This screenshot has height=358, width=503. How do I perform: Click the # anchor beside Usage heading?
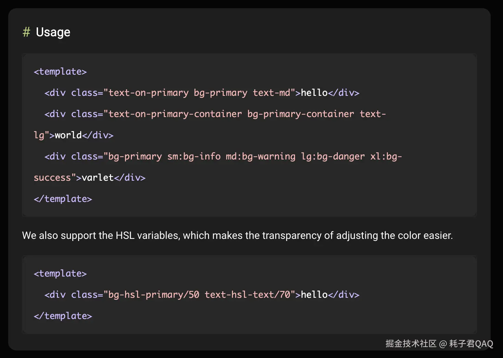[x=26, y=32]
